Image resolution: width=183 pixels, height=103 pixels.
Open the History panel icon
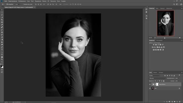[146, 9]
